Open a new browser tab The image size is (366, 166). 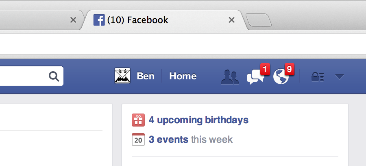click(x=259, y=20)
